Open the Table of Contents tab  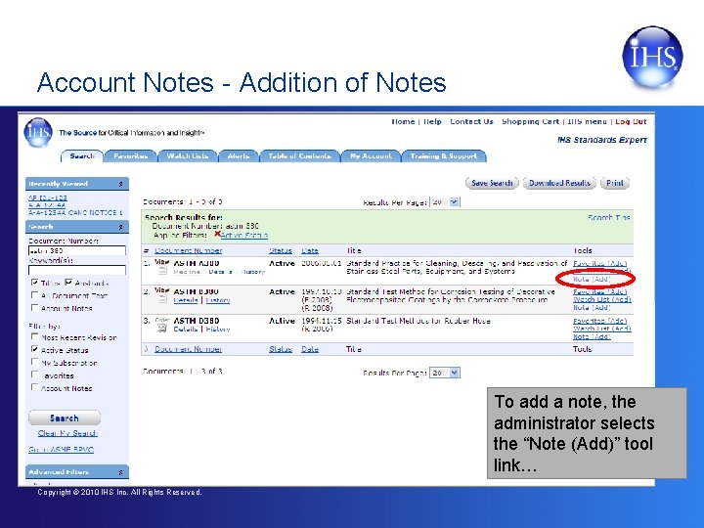click(x=299, y=155)
